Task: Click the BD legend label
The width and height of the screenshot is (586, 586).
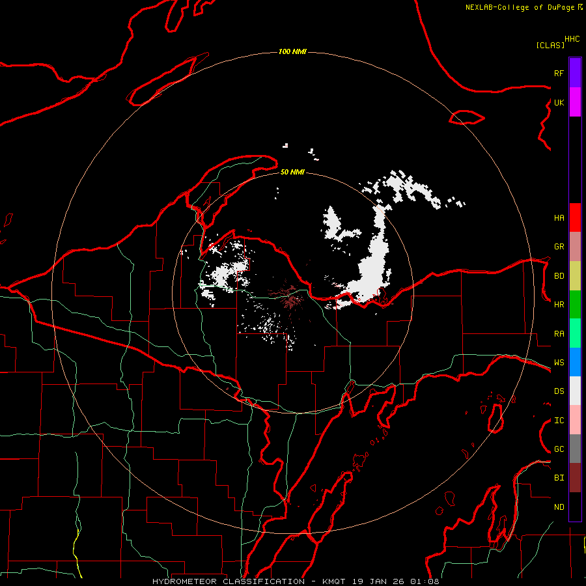Action: click(x=559, y=276)
